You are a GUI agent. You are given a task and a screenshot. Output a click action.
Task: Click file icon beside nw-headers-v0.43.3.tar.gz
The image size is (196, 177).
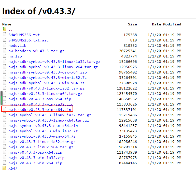click(x=5, y=50)
